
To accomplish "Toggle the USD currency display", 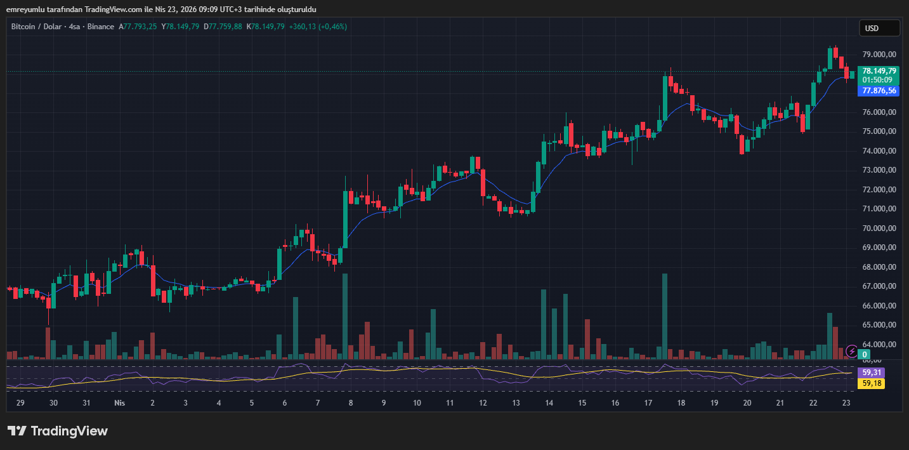I will pos(879,28).
